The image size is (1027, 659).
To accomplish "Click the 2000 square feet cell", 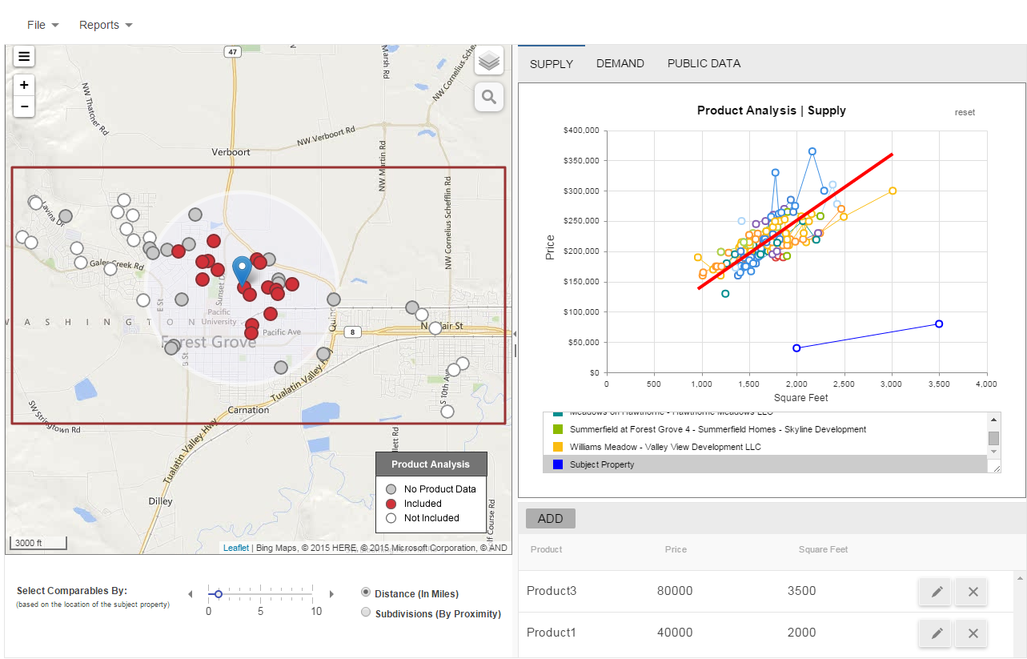I will [801, 633].
